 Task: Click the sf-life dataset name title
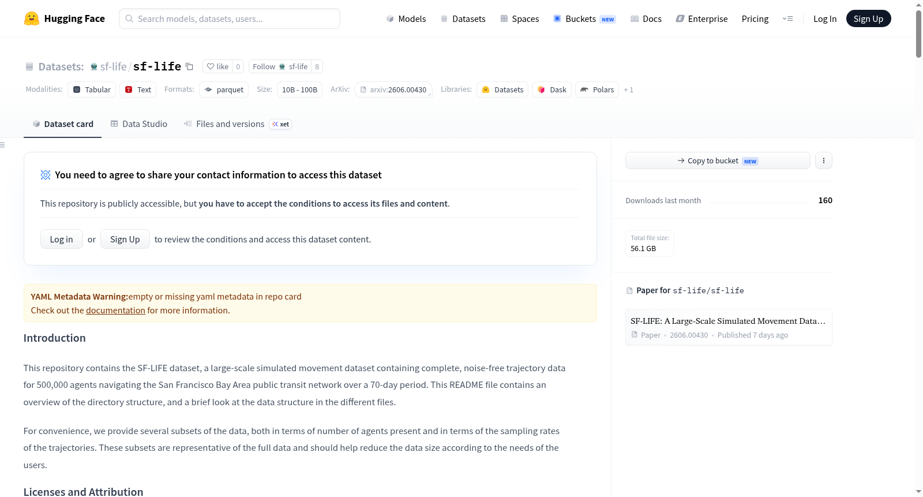157,66
